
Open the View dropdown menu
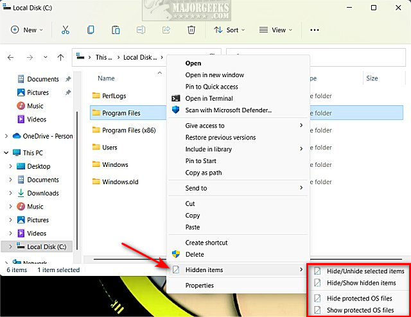(275, 30)
